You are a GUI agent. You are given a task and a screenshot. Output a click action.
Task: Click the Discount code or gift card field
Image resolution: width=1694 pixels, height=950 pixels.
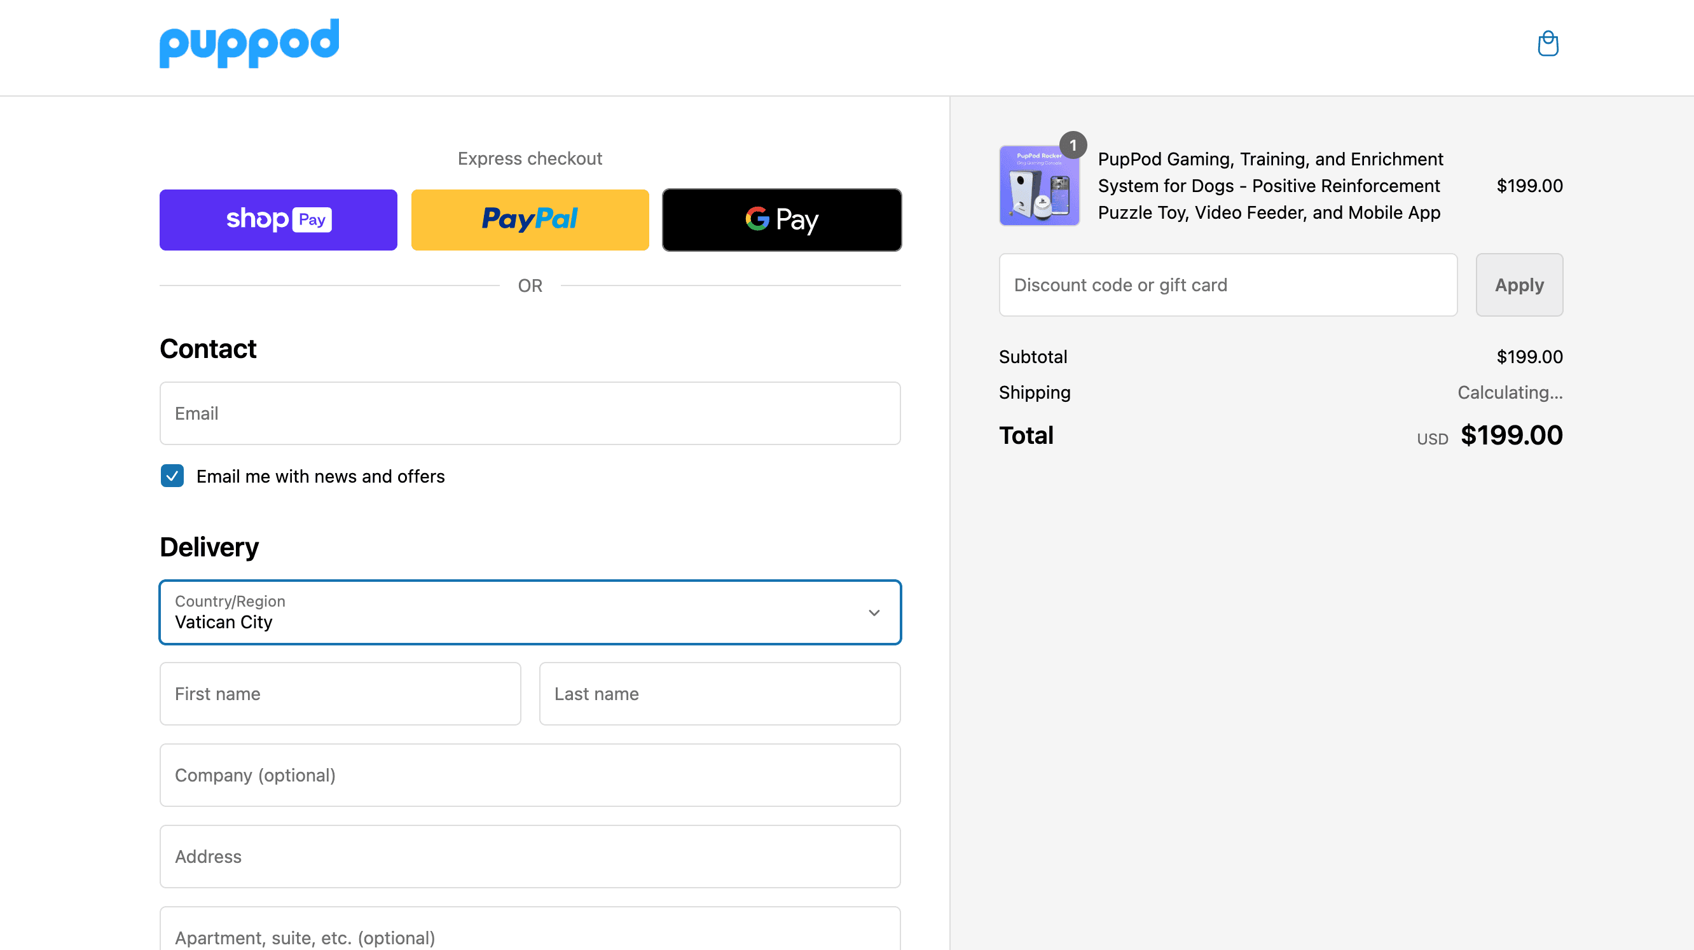point(1229,285)
